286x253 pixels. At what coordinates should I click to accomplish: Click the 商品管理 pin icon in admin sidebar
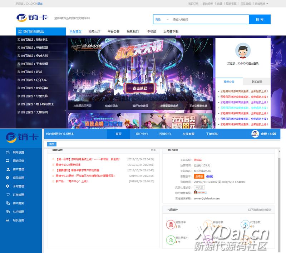pyautogui.click(x=8, y=178)
